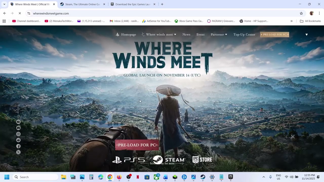
Task: Open the tab search dropdown arrow
Action: tap(4, 4)
